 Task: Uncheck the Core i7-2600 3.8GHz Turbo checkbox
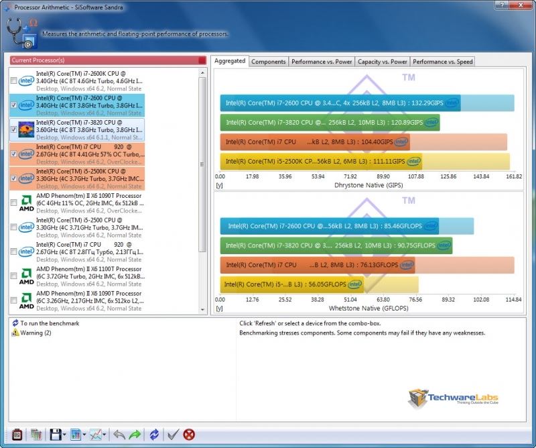pyautogui.click(x=13, y=105)
